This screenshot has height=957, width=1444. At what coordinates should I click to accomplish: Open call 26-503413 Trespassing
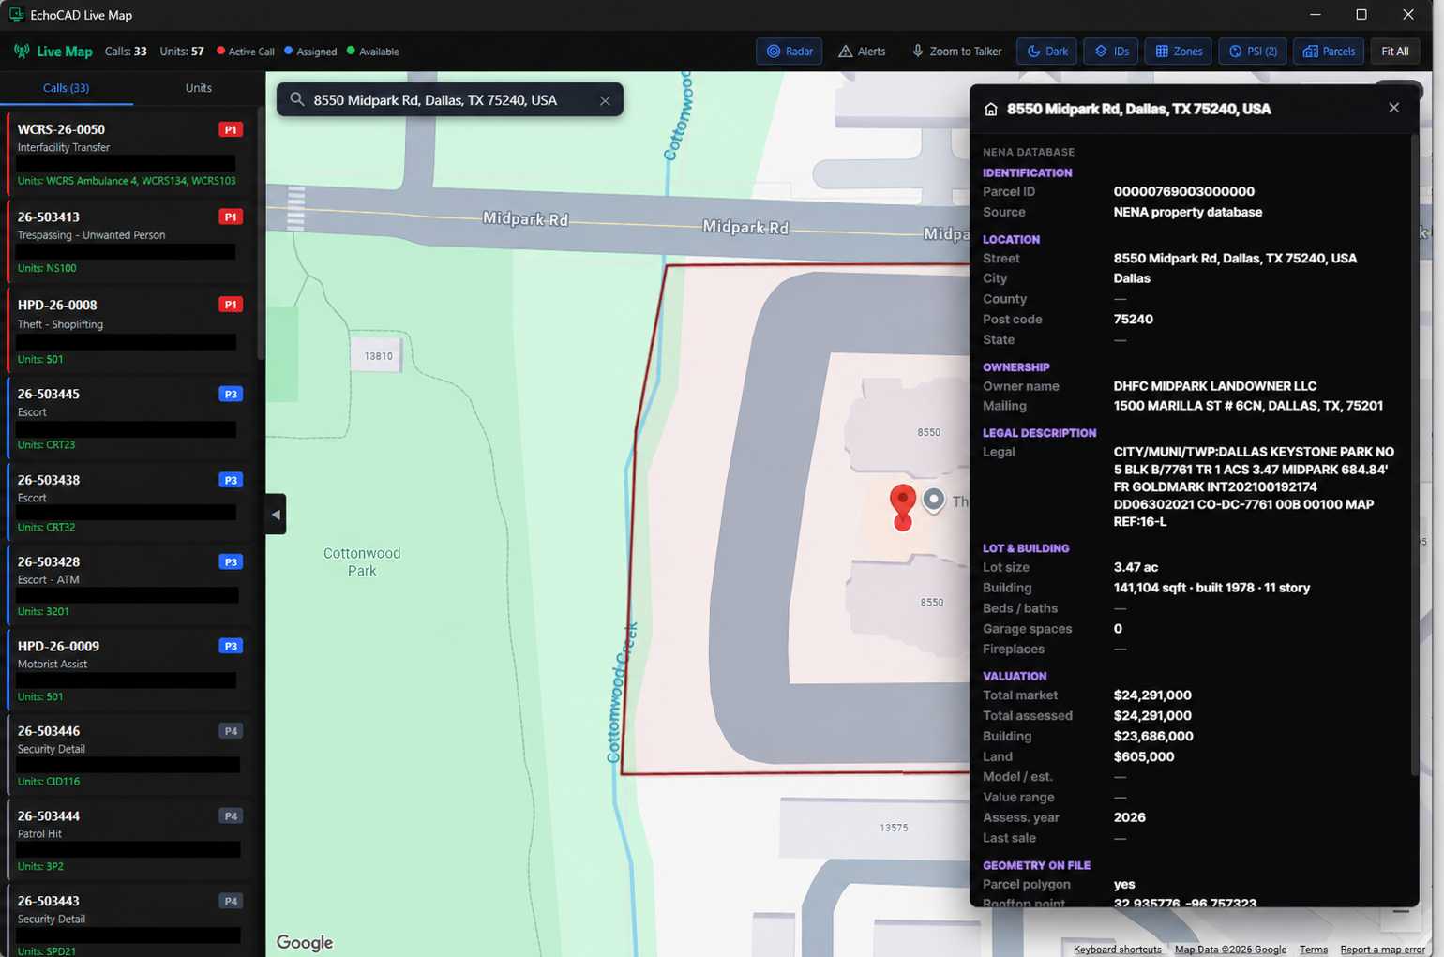128,240
